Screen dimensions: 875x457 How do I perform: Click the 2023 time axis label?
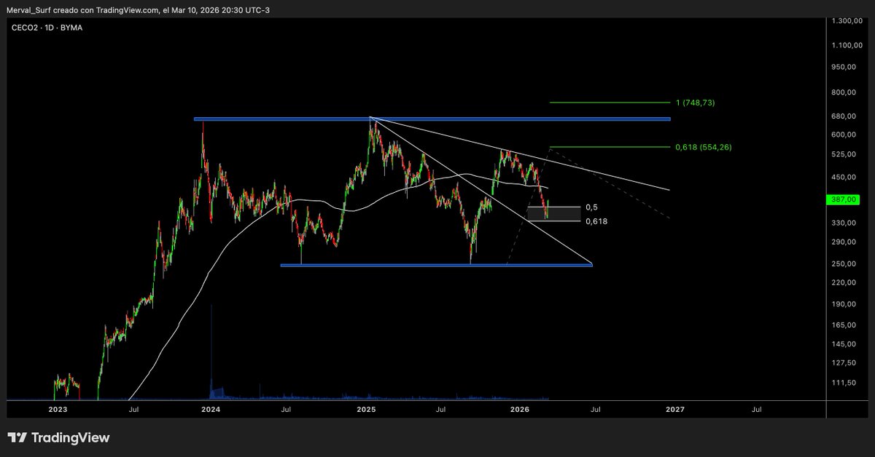(58, 410)
